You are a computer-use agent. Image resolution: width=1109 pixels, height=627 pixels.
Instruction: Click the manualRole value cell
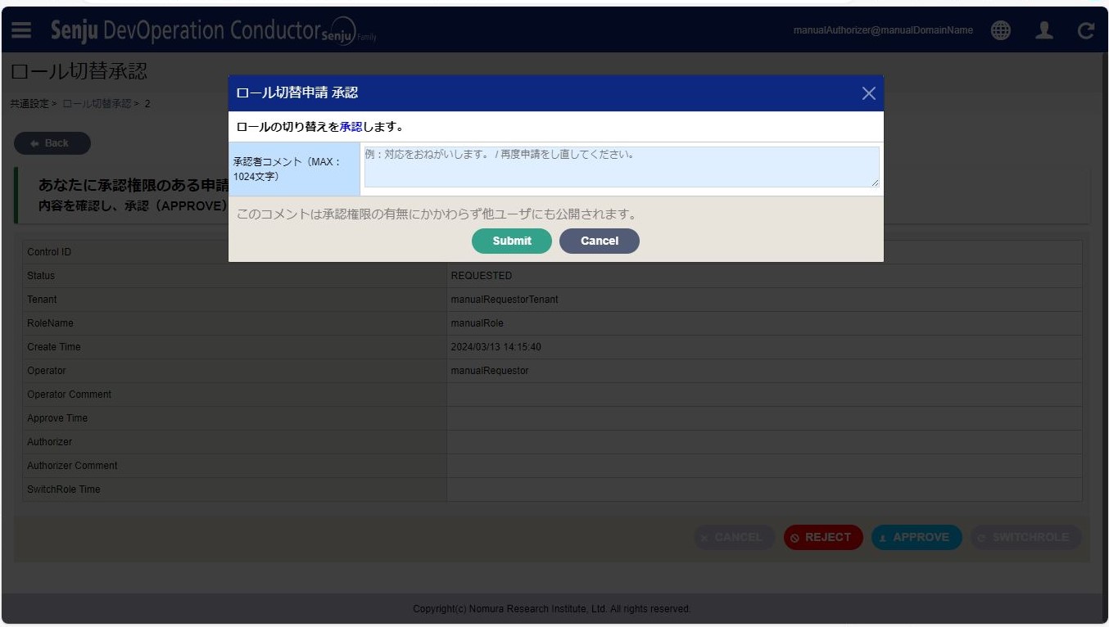coord(764,323)
